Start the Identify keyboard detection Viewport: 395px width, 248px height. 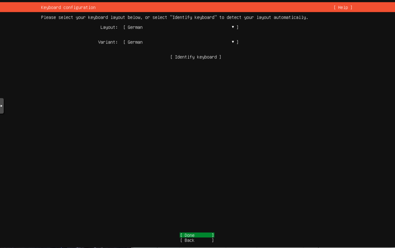(x=196, y=57)
